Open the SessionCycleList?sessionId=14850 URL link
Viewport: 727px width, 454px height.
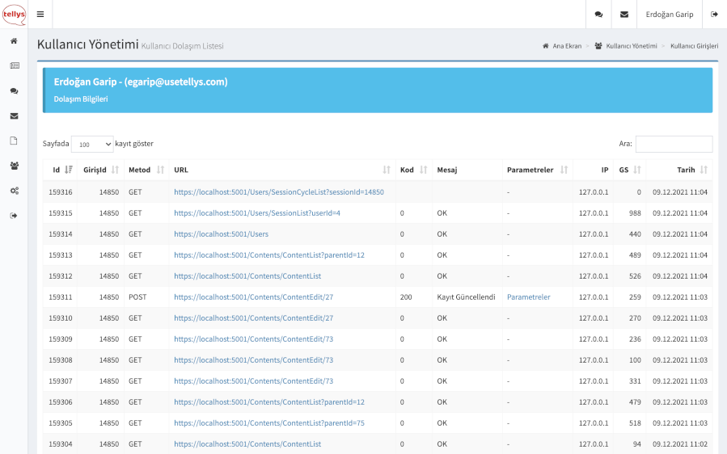pos(278,192)
